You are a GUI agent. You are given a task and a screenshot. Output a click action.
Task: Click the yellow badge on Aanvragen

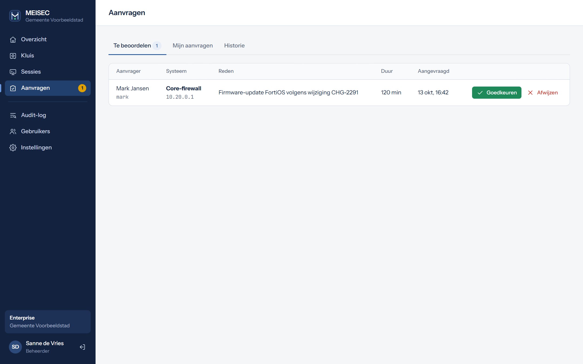click(82, 88)
